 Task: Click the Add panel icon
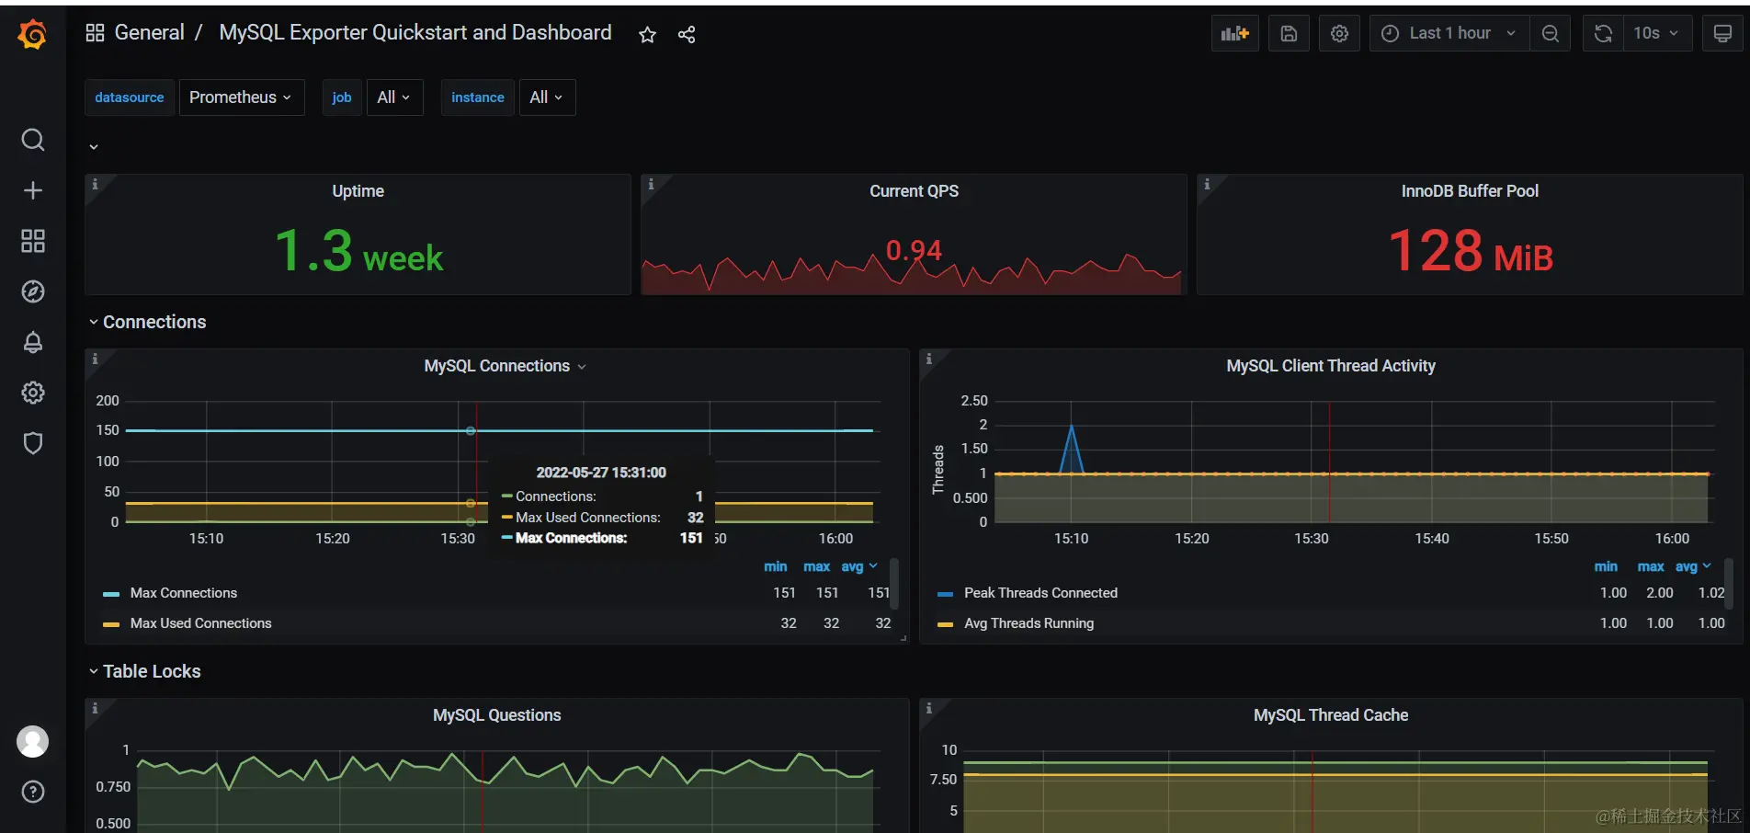[1235, 33]
